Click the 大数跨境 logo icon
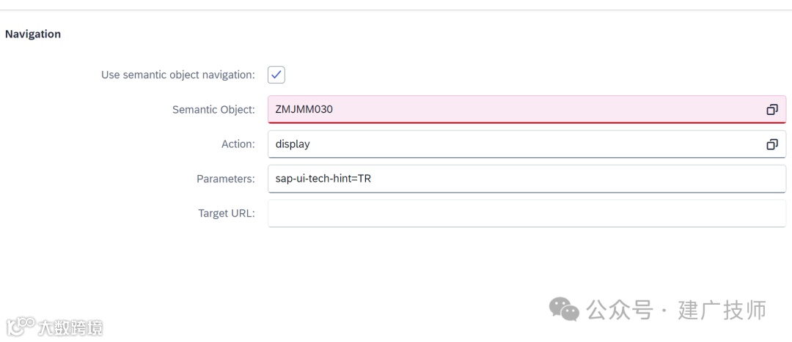792x342 pixels. click(x=20, y=325)
